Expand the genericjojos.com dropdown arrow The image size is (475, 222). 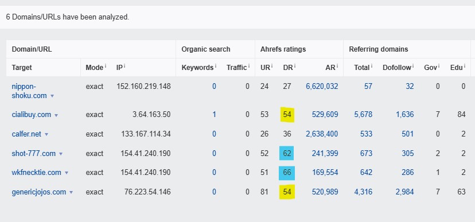click(x=71, y=193)
